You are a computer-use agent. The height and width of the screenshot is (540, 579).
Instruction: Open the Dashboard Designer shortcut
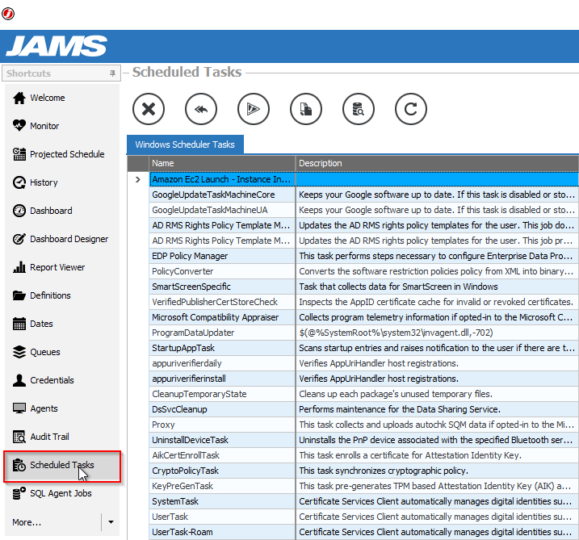(69, 239)
